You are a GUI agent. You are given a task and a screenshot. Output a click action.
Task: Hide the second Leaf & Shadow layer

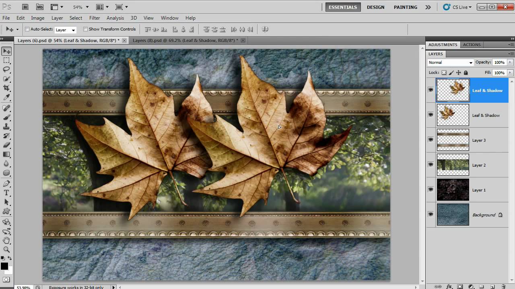[431, 115]
